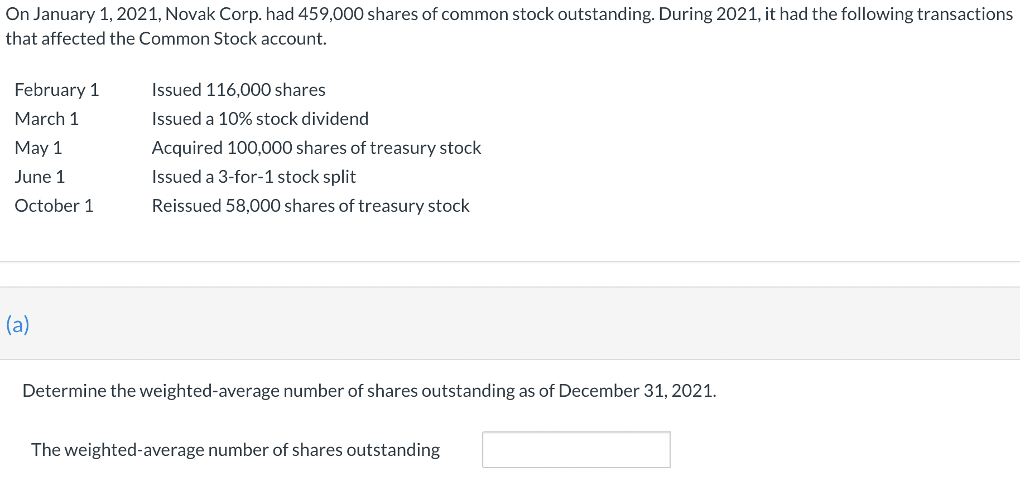1020x496 pixels.
Task: Click 'that affected the Common Stock account' line
Action: (166, 38)
